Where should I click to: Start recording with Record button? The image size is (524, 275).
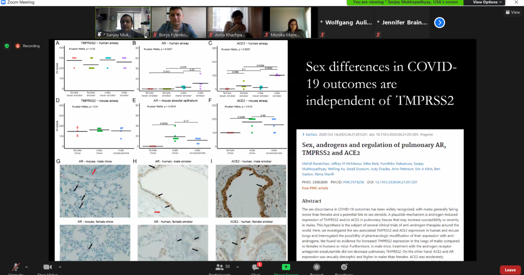pos(317,268)
